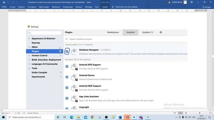Click the Français (France) language indicator
Image resolution: width=214 pixels, height=120 pixels.
tap(33, 113)
